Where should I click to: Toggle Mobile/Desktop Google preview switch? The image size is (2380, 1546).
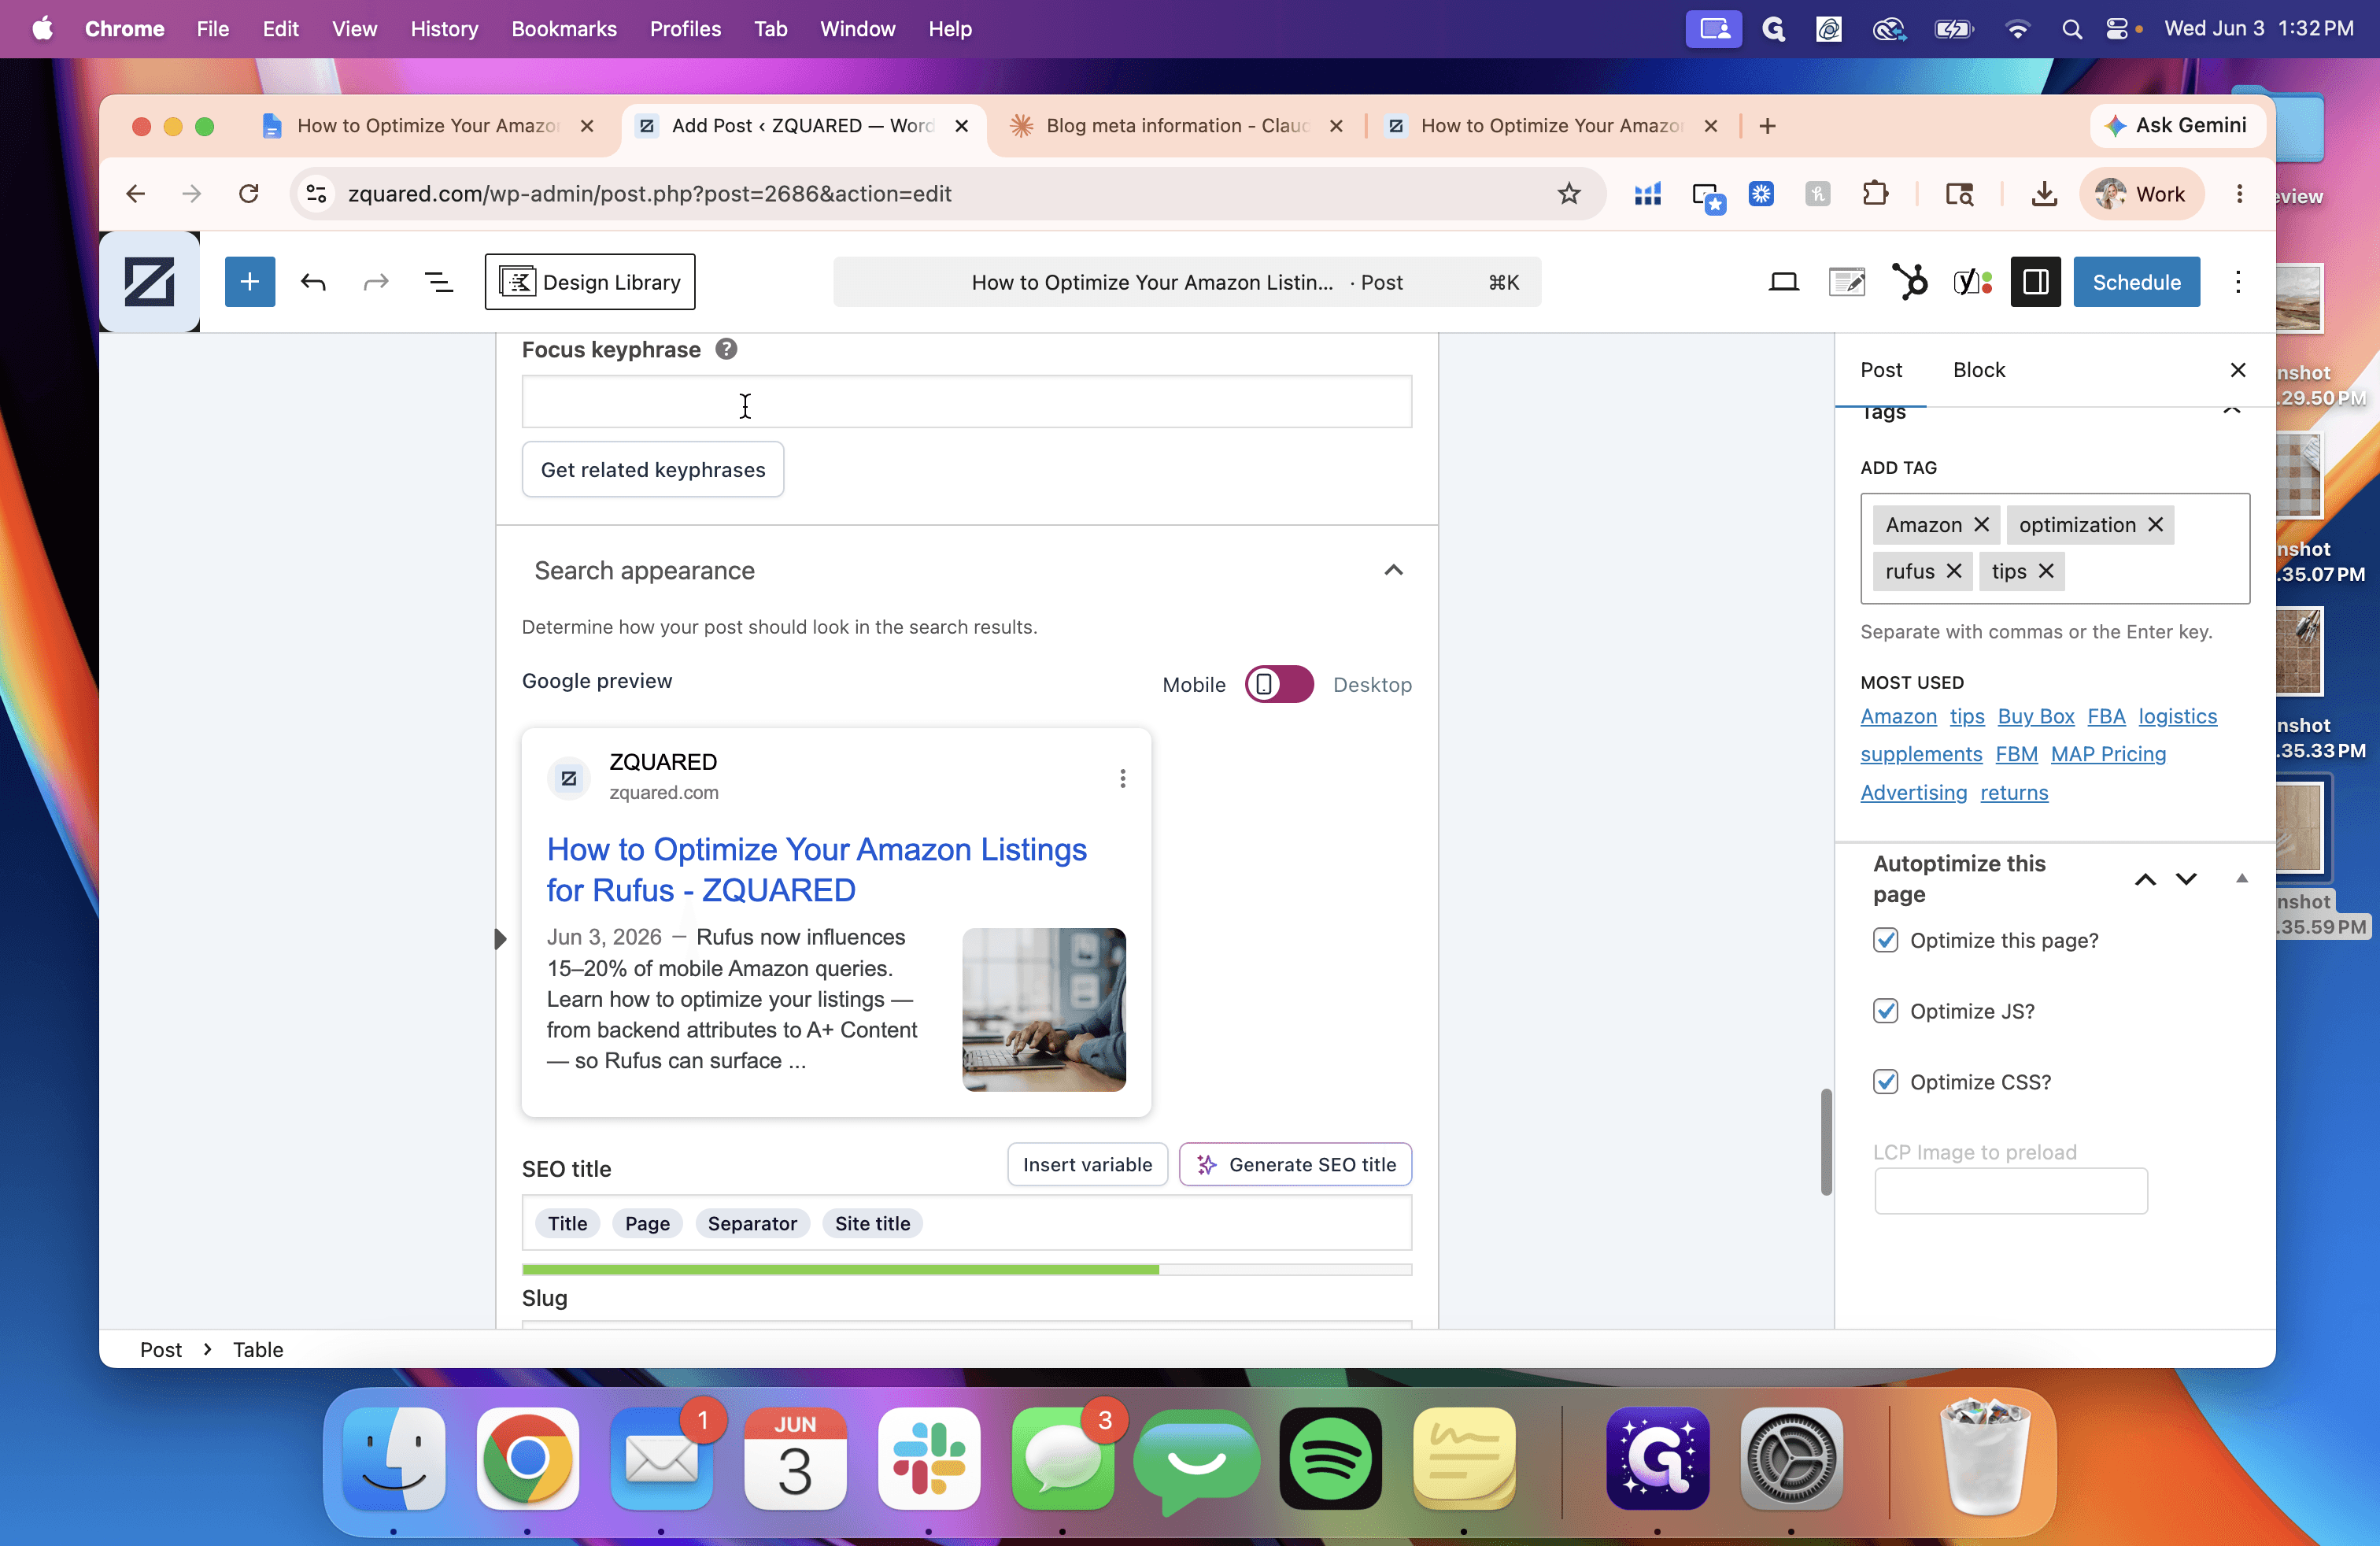coord(1279,684)
